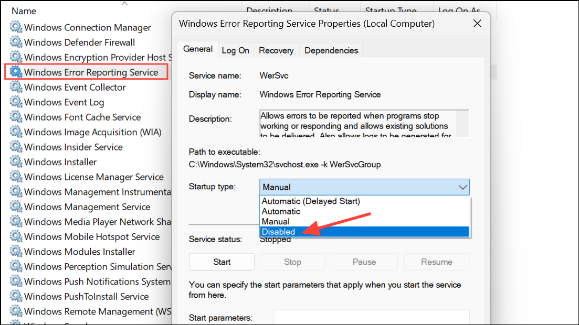The width and height of the screenshot is (579, 325).
Task: Click gear icon beside Windows Push Notifications System
Action: coord(16,281)
